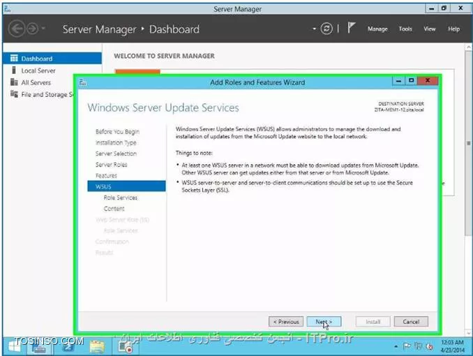Select Dashboard in the Server Manager sidebar
The height and width of the screenshot is (356, 473).
[x=52, y=58]
